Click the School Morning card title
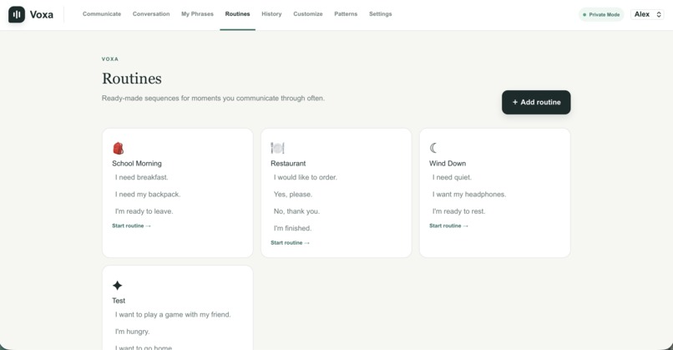The height and width of the screenshot is (350, 673). click(x=137, y=164)
